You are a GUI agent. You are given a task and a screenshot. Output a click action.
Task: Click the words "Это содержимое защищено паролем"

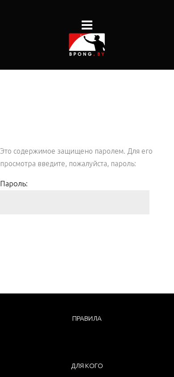[62, 151]
